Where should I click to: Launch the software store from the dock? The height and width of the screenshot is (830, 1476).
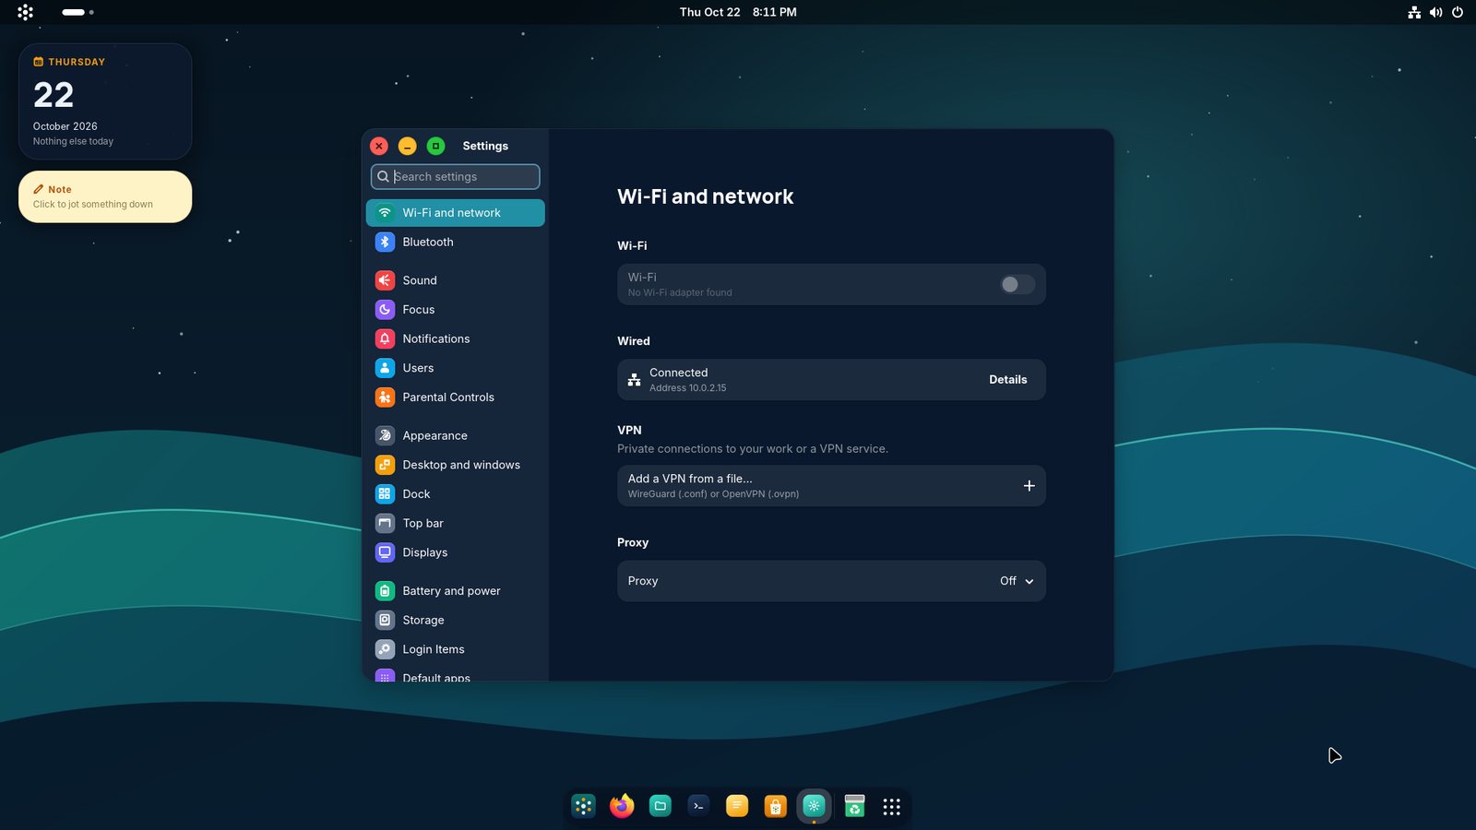[x=776, y=806]
